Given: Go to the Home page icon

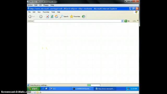Looking at the screenshot, I should pos(56,16).
